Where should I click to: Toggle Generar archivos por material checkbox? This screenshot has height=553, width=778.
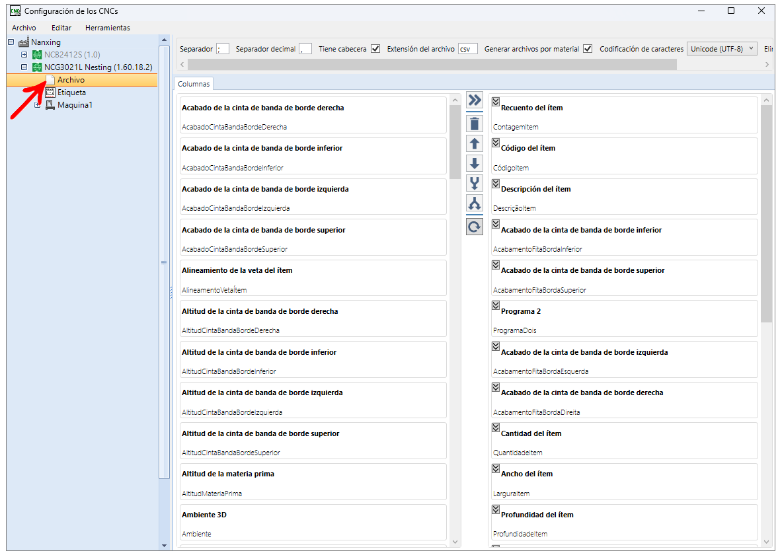pos(588,49)
